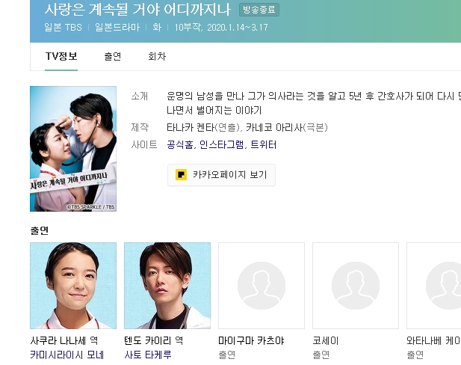Click the 마이구마 카츠야 cast name
The height and width of the screenshot is (365, 461).
point(251,340)
